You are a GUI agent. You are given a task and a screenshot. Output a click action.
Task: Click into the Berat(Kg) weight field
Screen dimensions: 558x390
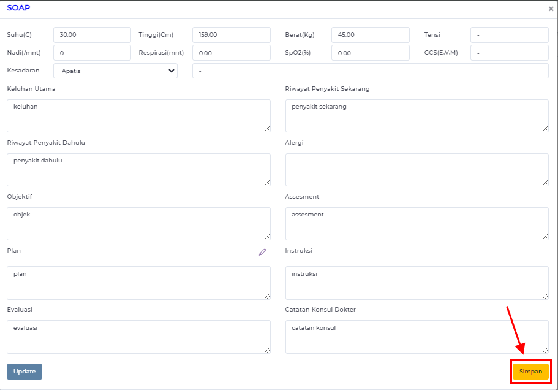(x=370, y=35)
